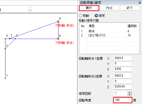
Task: Click the 実行 button
Action: (89, 8)
